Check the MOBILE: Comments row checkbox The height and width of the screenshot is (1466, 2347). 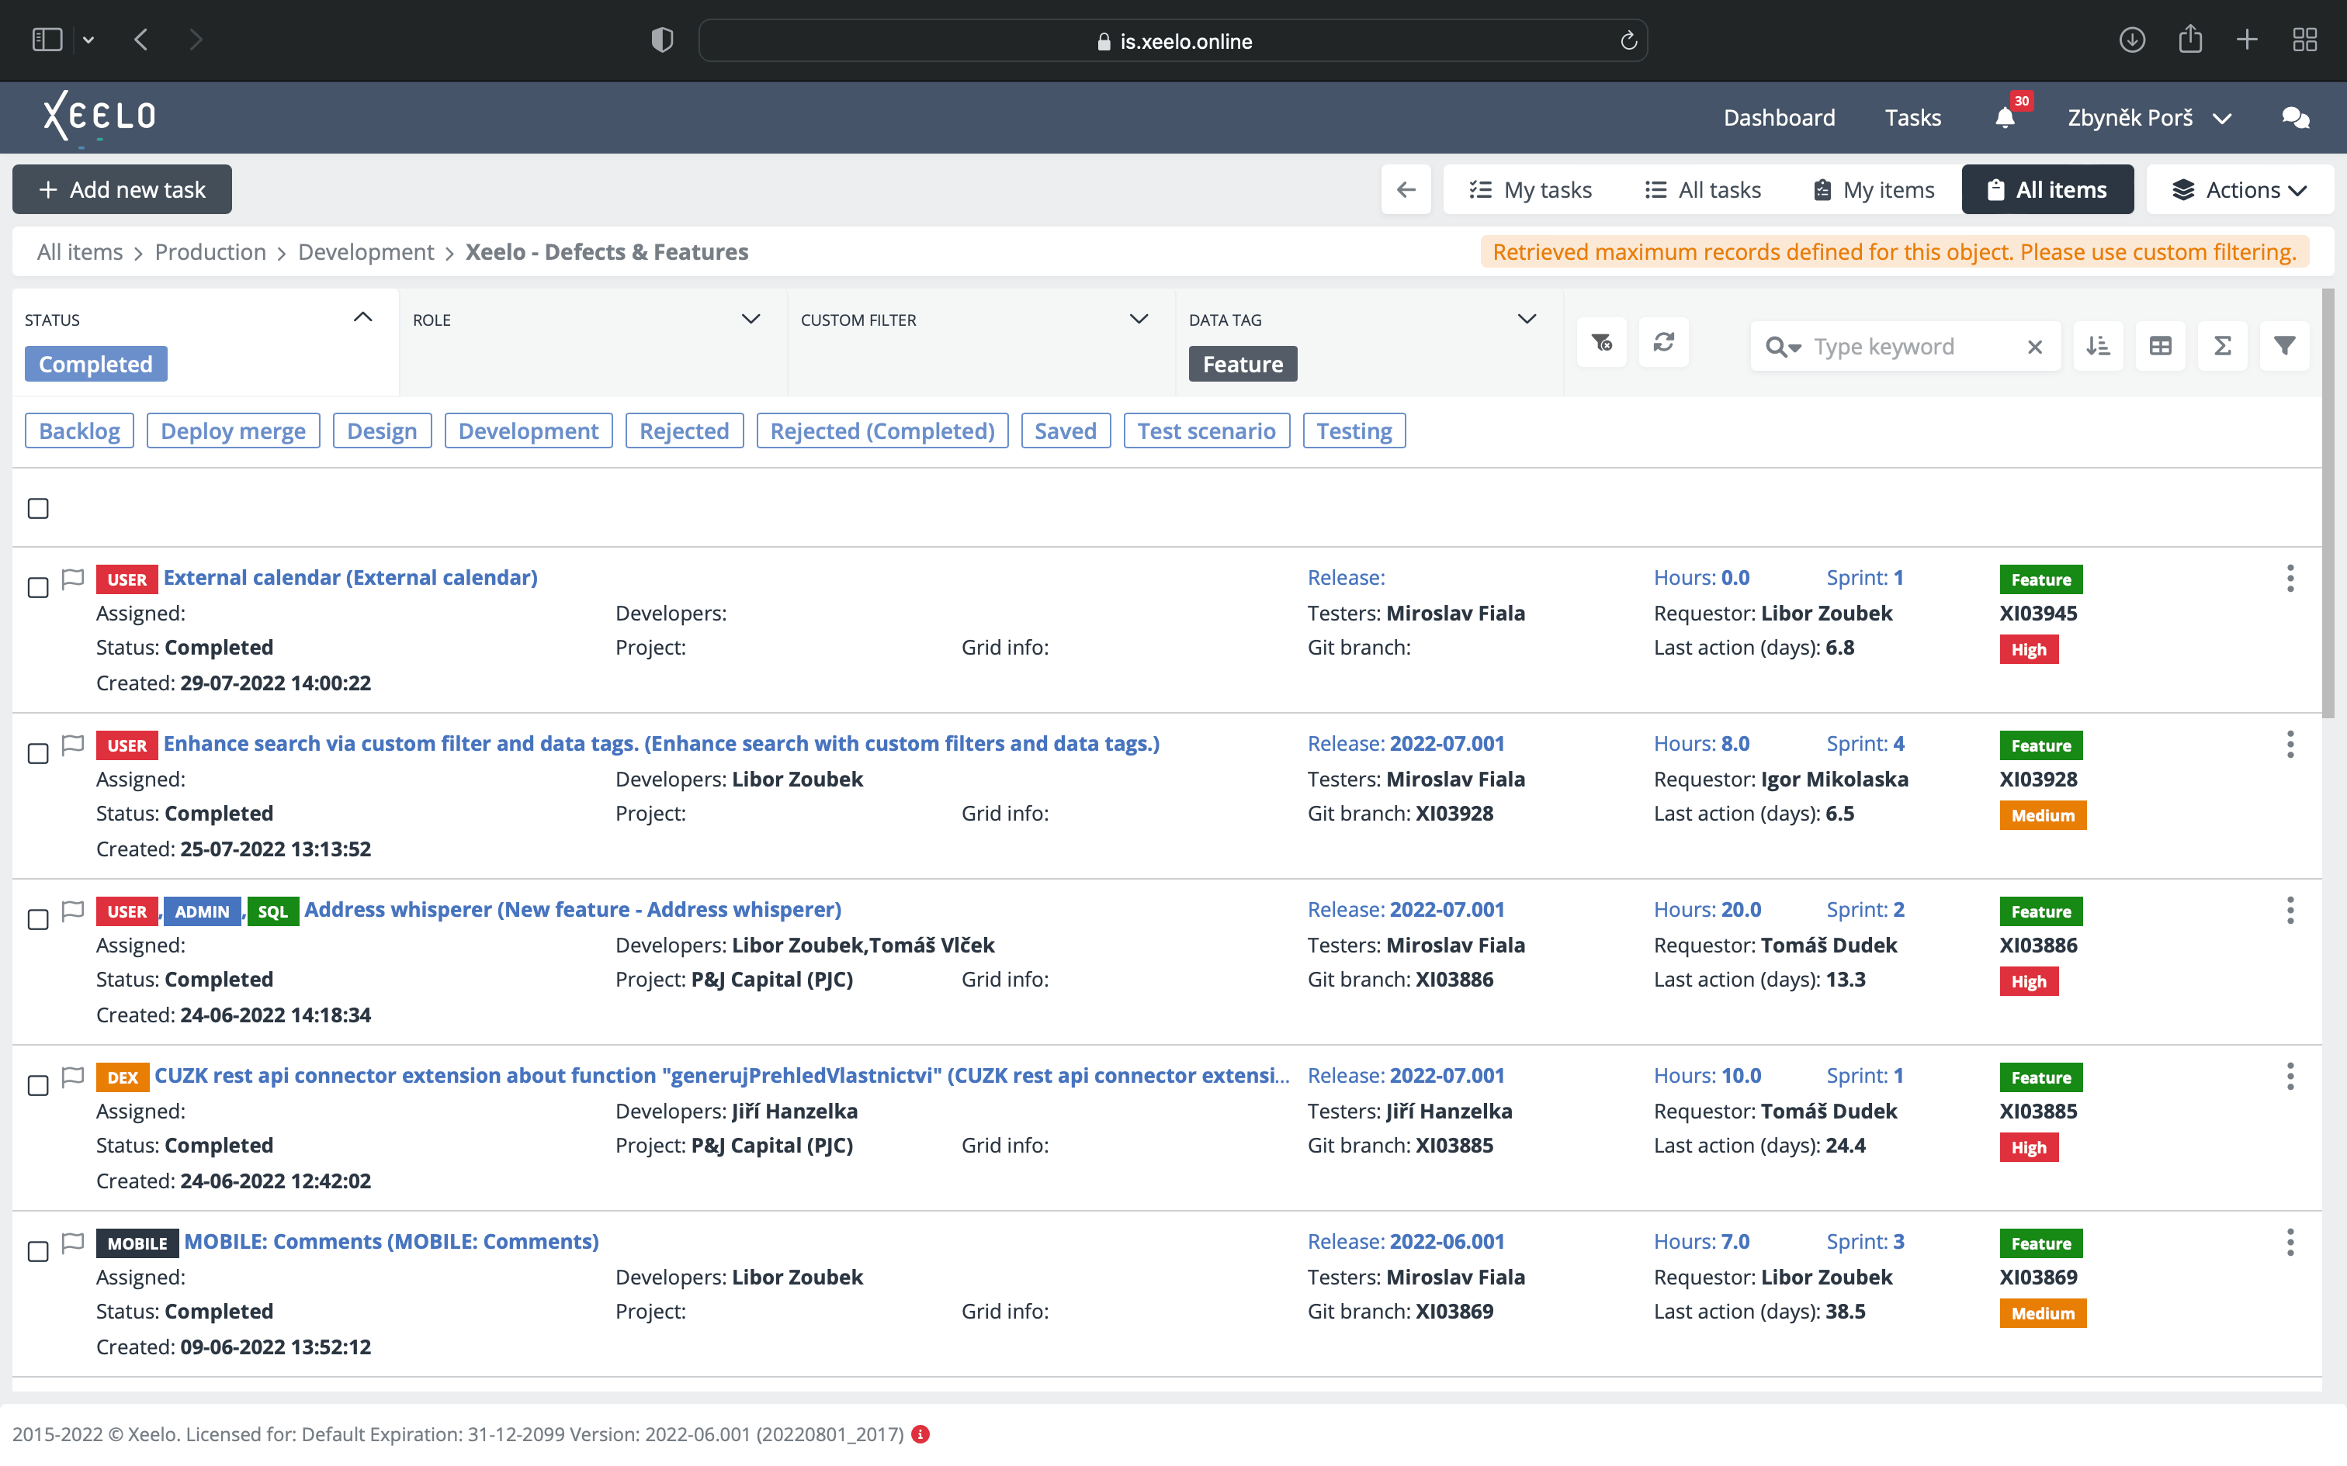coord(38,1252)
